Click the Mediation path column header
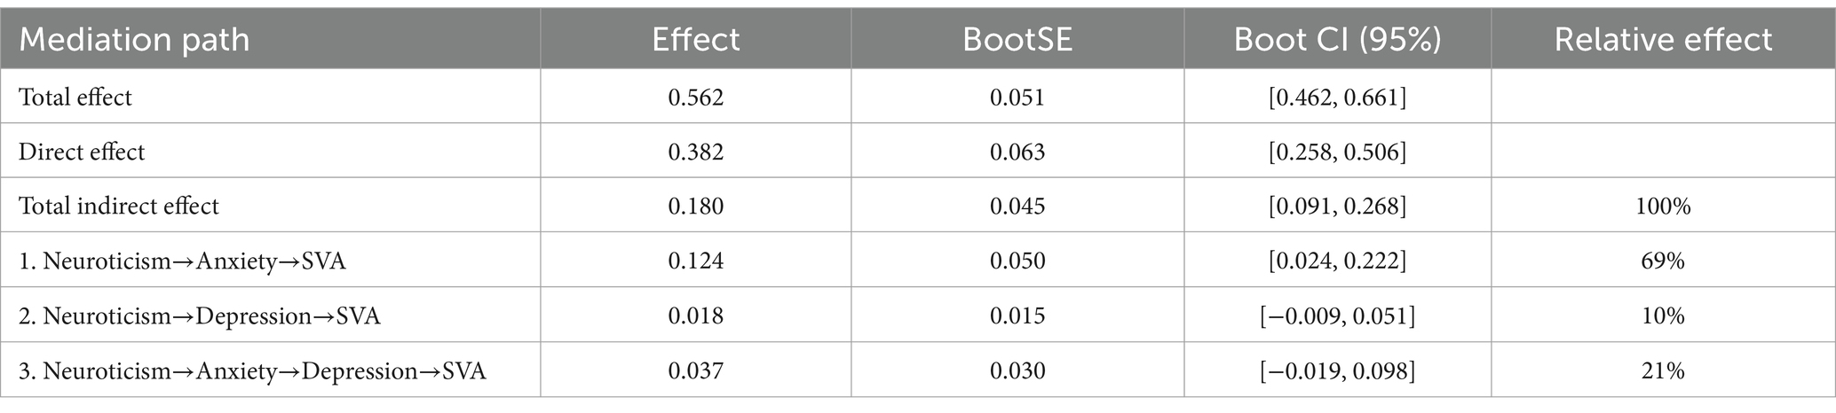This screenshot has height=413, width=1836. click(x=134, y=40)
